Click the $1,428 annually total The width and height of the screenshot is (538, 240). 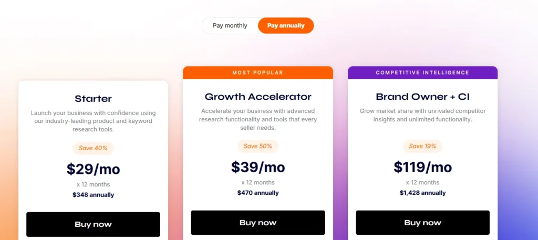(422, 193)
